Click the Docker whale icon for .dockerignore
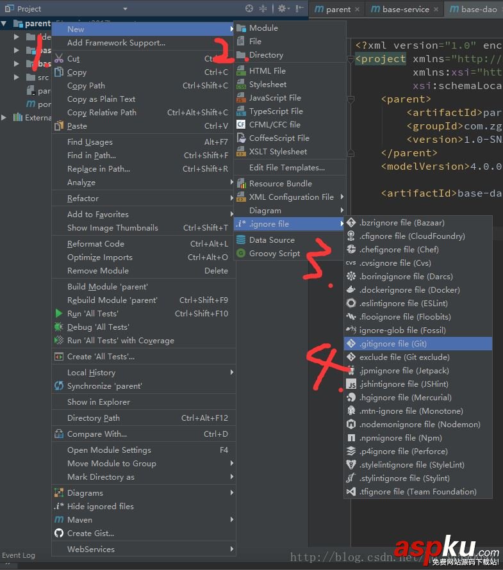Viewport: 503px width, 570px height. tap(351, 289)
